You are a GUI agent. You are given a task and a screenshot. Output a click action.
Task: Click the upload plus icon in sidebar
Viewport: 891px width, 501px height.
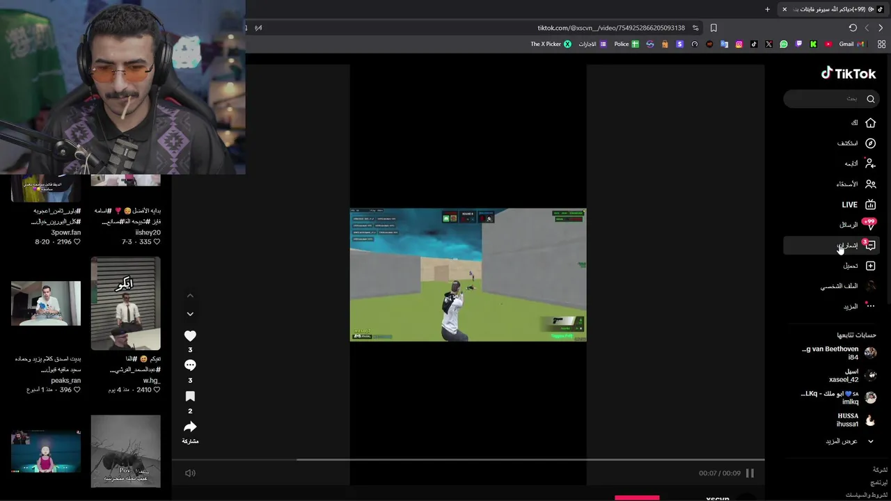[870, 266]
